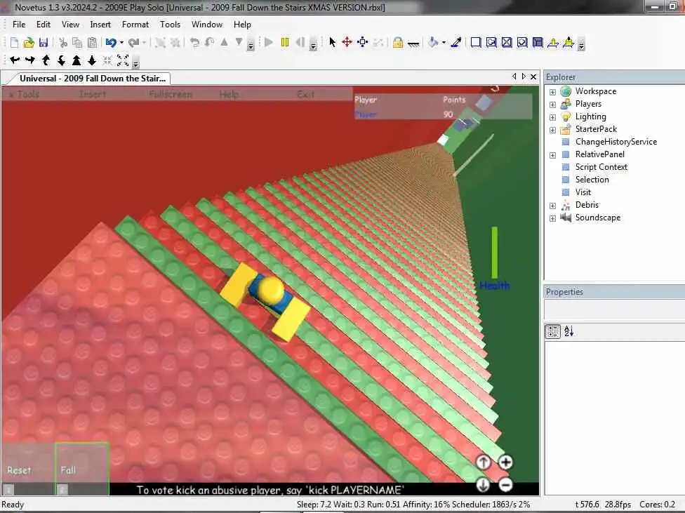This screenshot has width=685, height=513.
Task: Select the arrow pointer tool
Action: [x=333, y=42]
